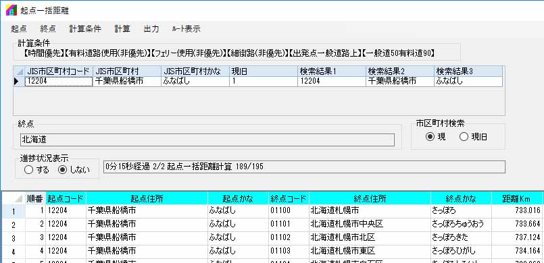
Task: Open the 計算 menu
Action: [x=122, y=29]
